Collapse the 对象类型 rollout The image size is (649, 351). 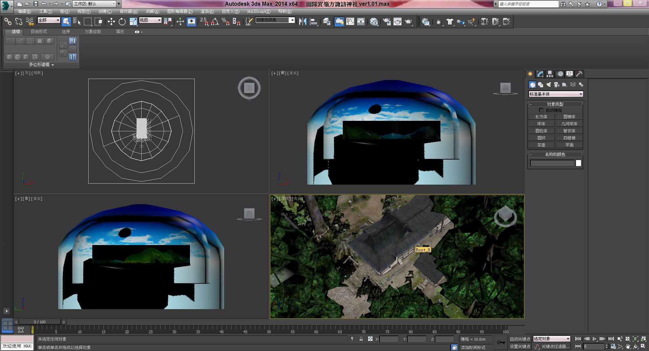click(555, 104)
